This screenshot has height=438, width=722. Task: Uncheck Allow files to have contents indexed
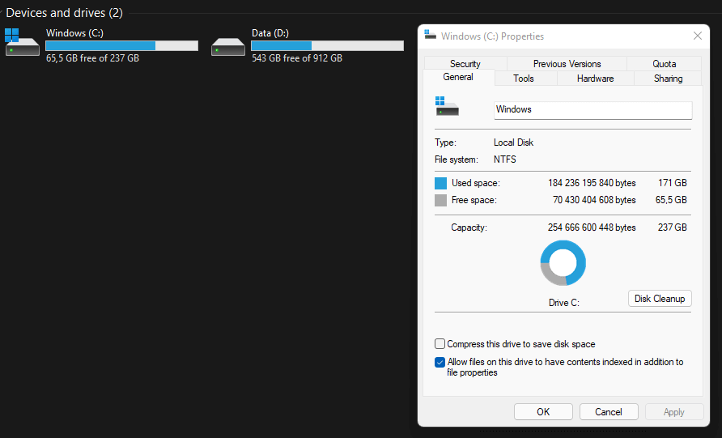click(440, 362)
